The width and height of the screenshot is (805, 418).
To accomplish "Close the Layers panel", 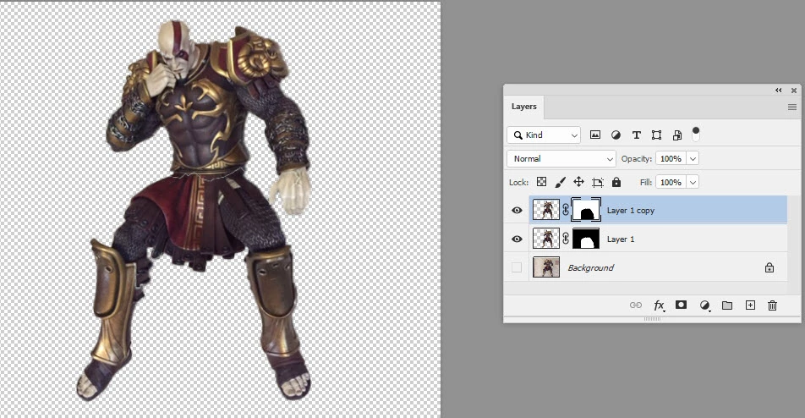I will click(x=794, y=90).
